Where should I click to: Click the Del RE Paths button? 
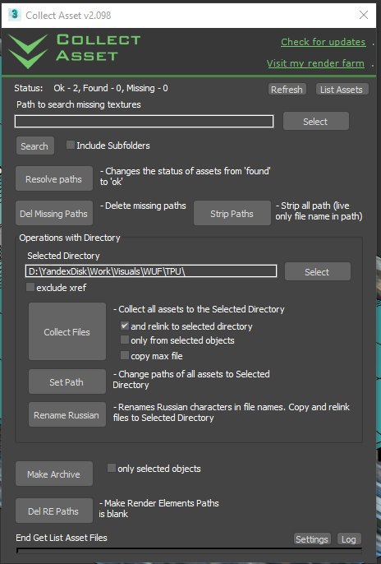(54, 511)
